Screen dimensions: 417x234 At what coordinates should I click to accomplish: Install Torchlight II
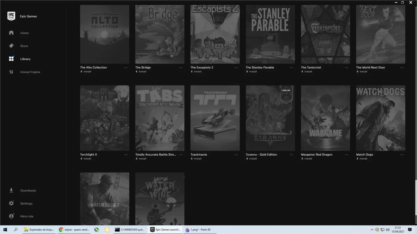click(x=86, y=159)
